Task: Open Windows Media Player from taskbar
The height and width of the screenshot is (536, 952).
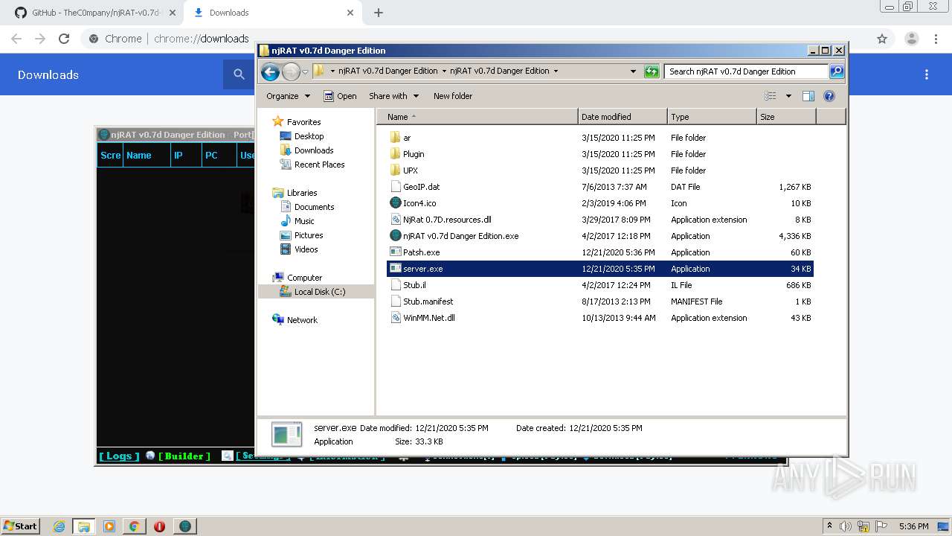Action: (x=109, y=526)
